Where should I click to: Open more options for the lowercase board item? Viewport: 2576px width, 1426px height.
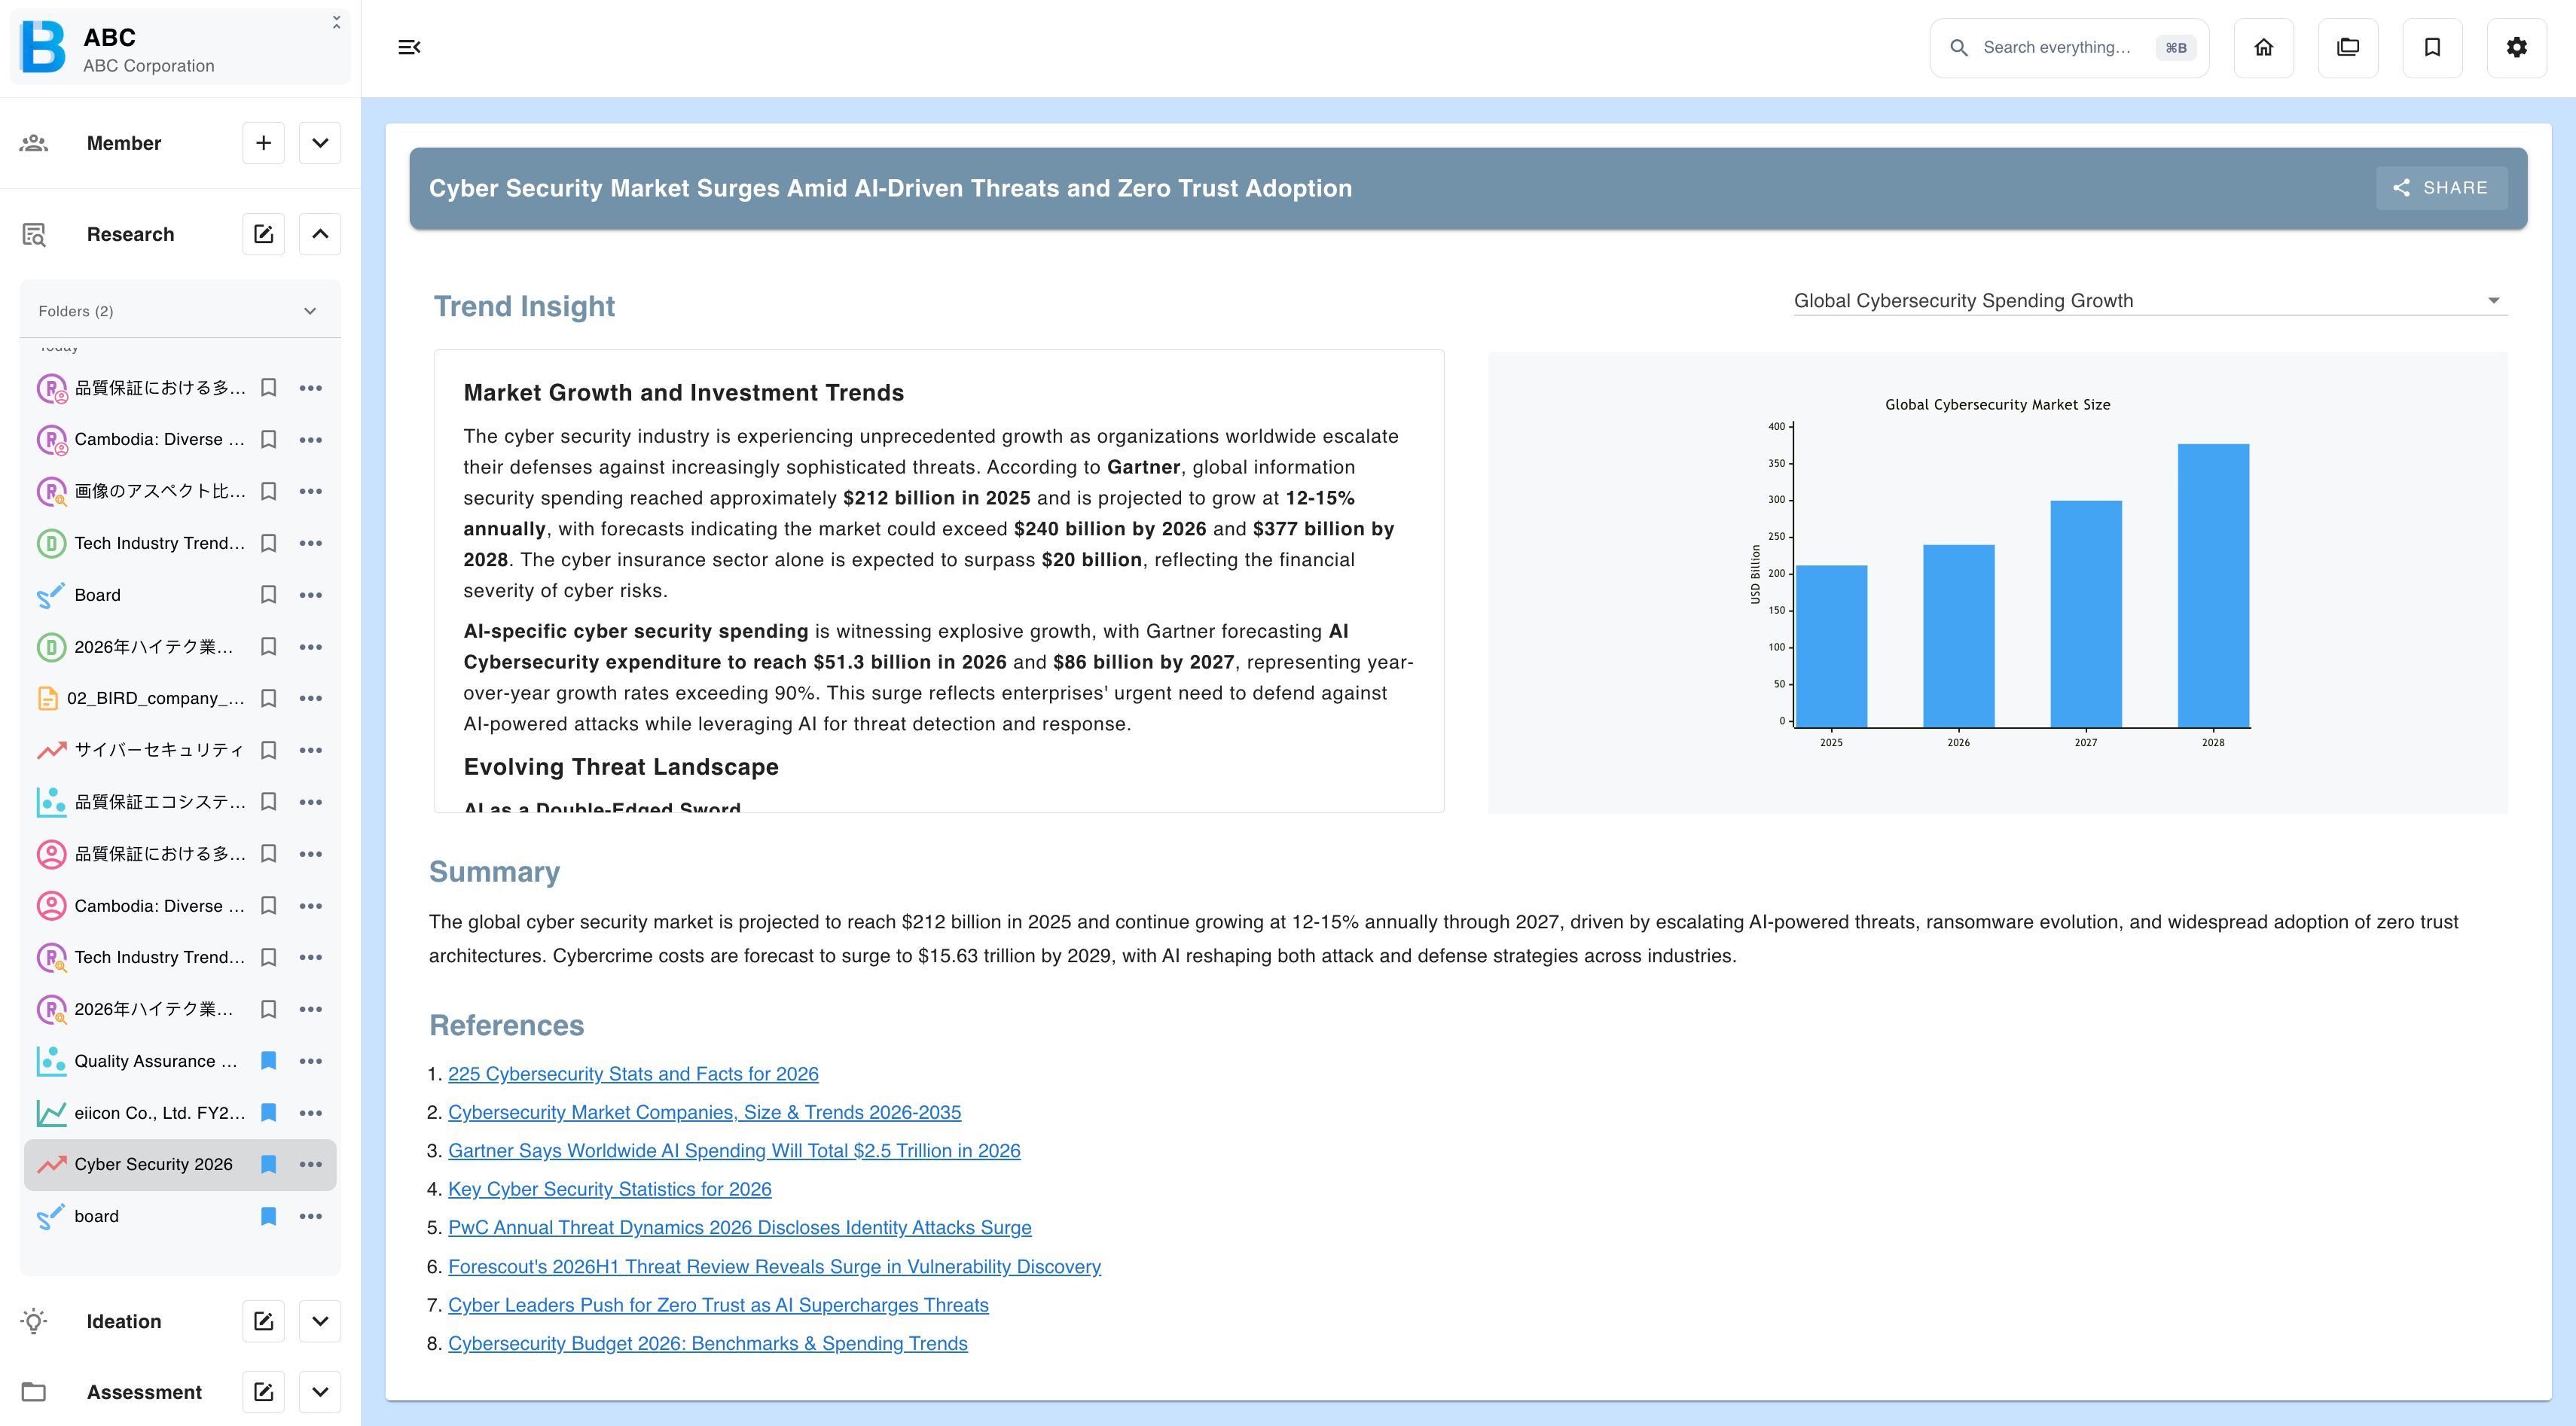pyautogui.click(x=311, y=1216)
